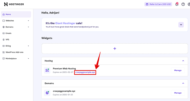Viewport: 190px width, 101px height.
Task: Open VPS in the sidebar
Action: click(x=16, y=40)
